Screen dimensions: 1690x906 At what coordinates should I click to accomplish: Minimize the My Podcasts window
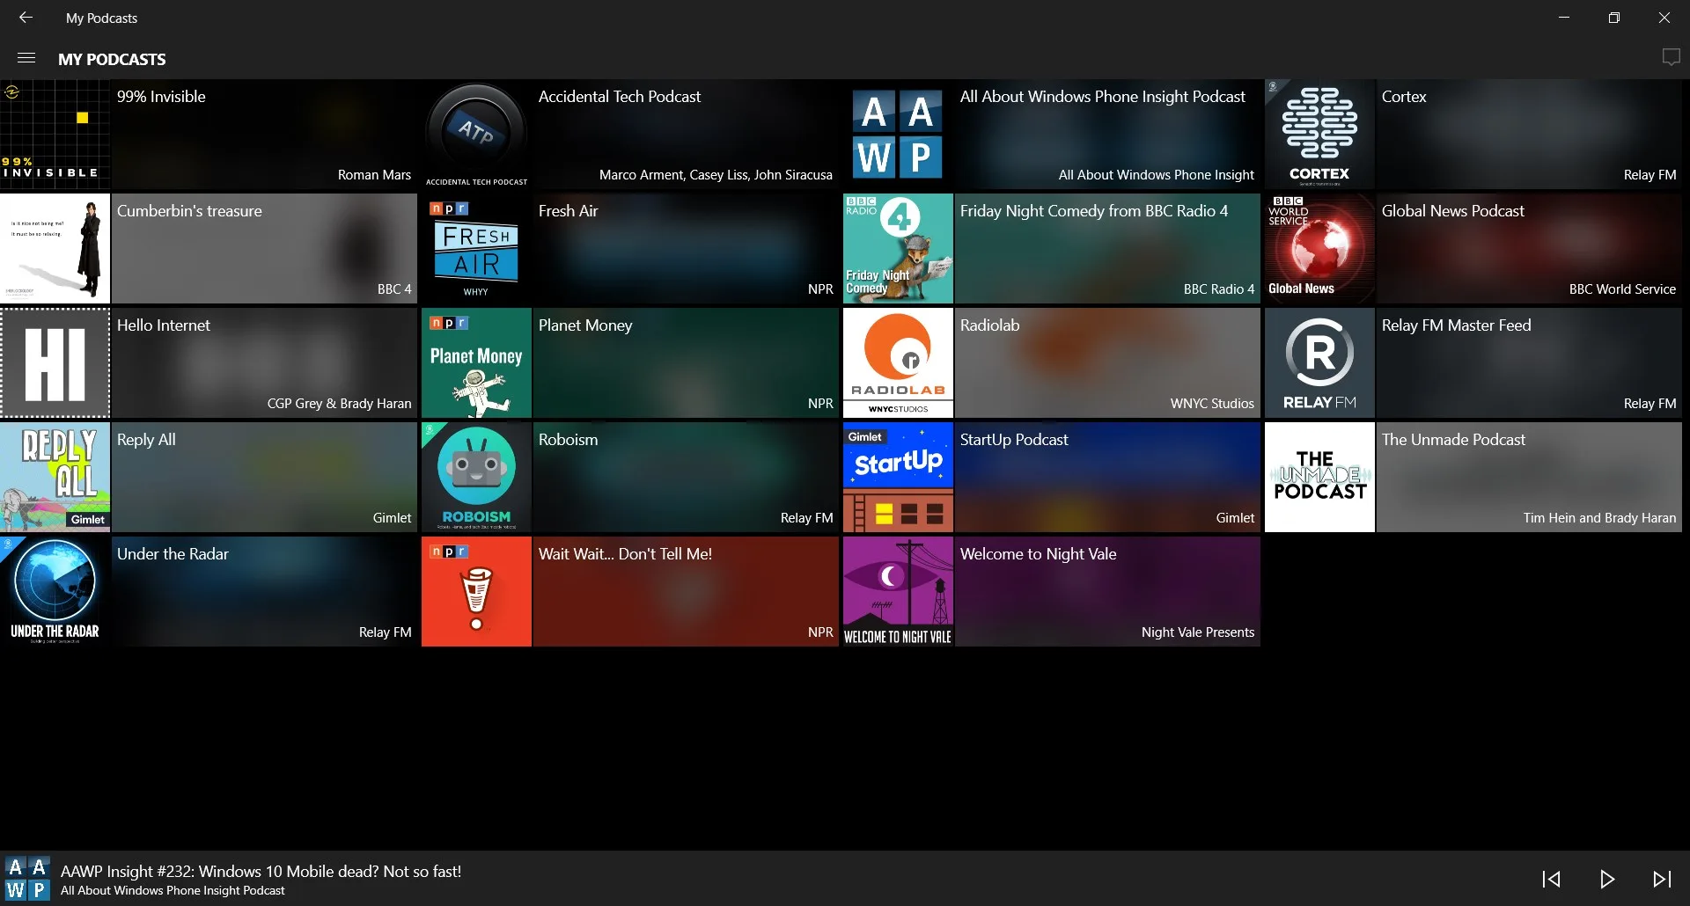pyautogui.click(x=1564, y=18)
